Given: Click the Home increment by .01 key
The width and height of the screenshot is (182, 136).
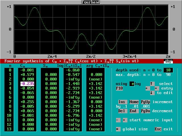Looking at the screenshot, I should pyautogui.click(x=134, y=102).
